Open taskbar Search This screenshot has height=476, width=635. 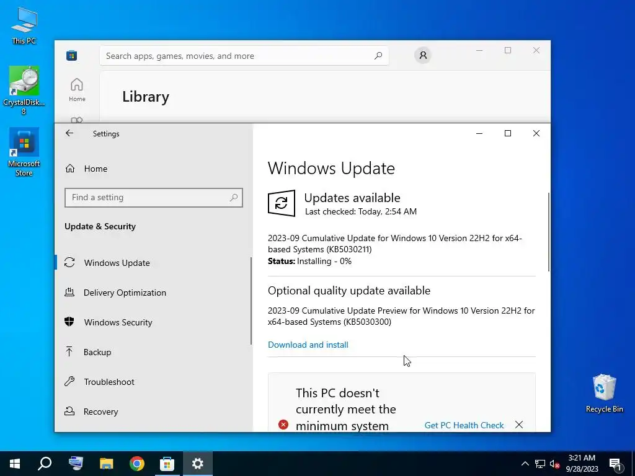point(45,464)
